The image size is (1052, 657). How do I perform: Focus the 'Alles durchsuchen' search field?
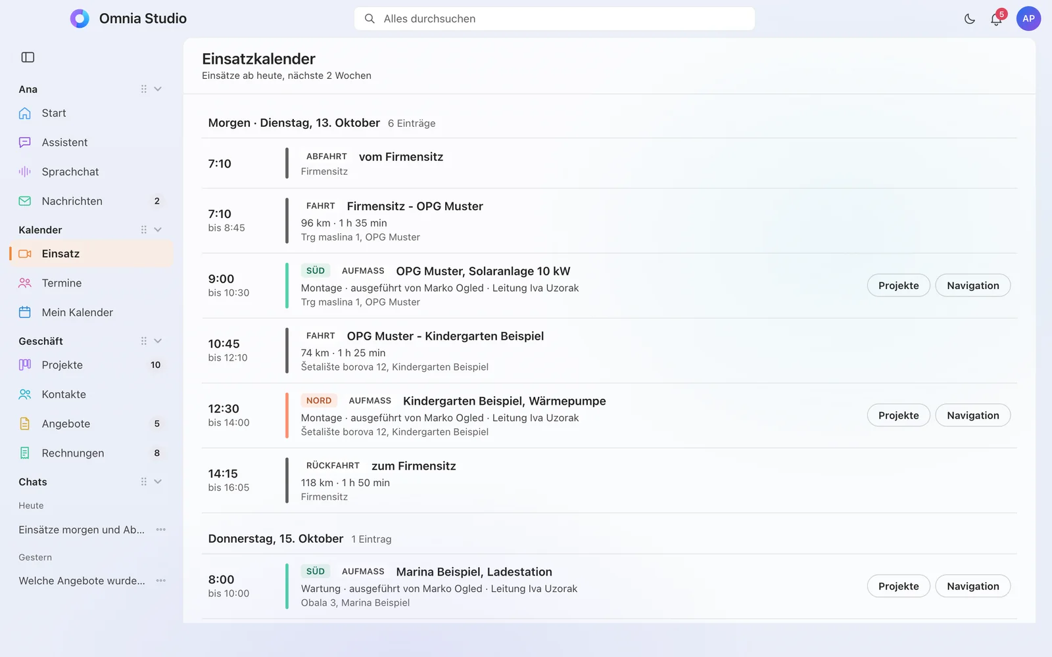click(x=554, y=18)
